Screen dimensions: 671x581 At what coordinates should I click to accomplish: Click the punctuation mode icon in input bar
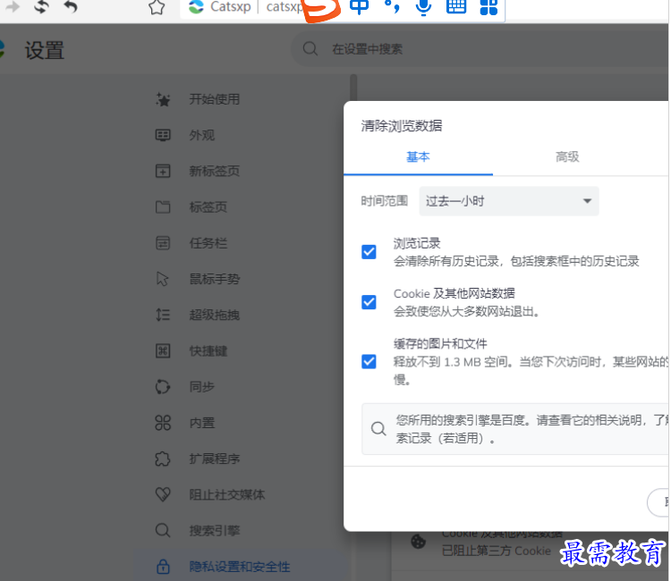pyautogui.click(x=392, y=6)
